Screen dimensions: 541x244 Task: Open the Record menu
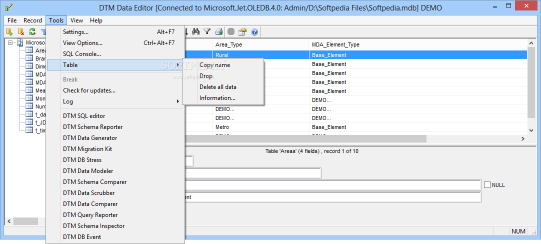(x=33, y=20)
